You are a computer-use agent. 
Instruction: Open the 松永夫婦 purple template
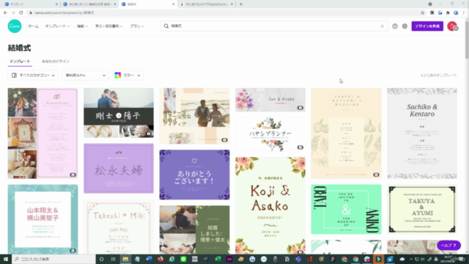[x=119, y=169]
